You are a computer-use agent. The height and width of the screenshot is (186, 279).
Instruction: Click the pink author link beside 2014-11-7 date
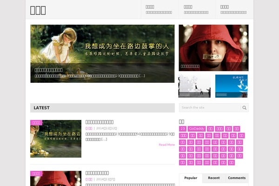coord(89,179)
